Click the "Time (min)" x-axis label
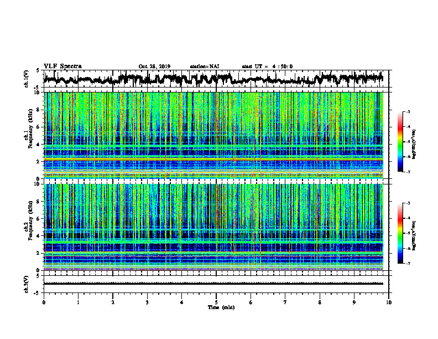The width and height of the screenshot is (438, 339). (221, 307)
